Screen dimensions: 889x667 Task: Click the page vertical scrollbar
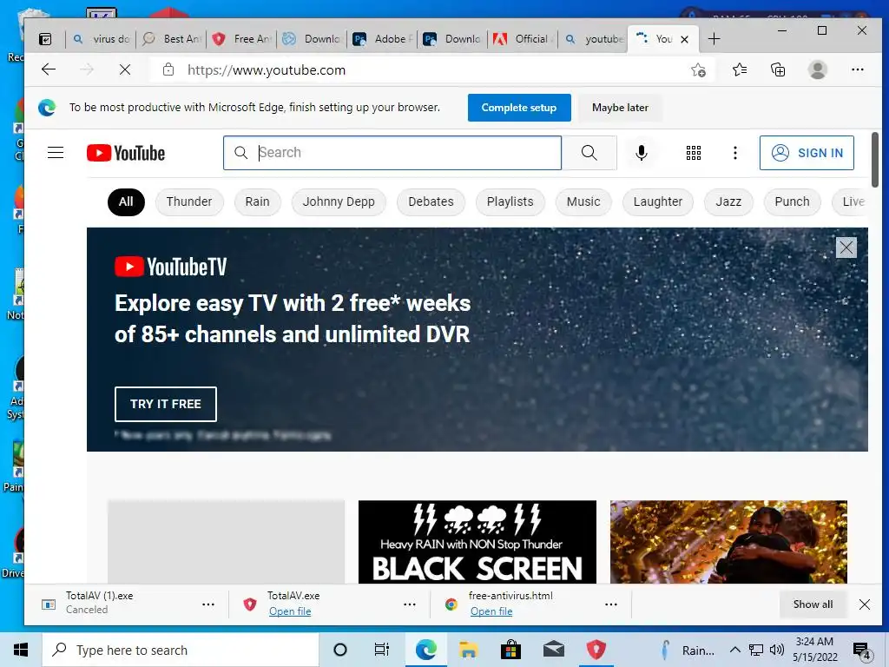tap(875, 160)
